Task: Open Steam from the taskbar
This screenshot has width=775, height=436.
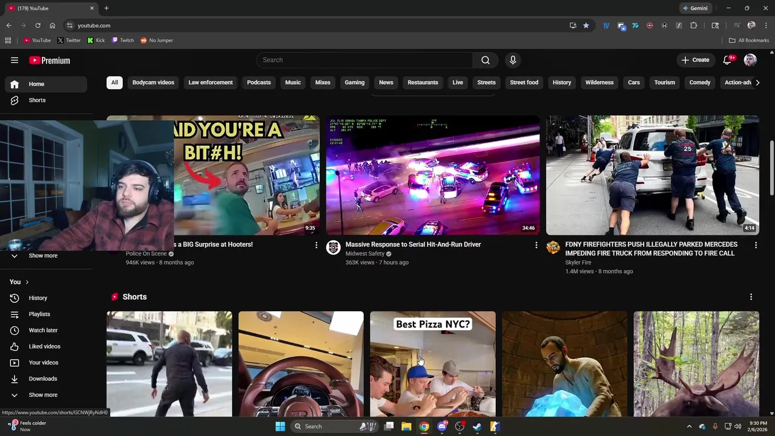Action: (x=477, y=426)
